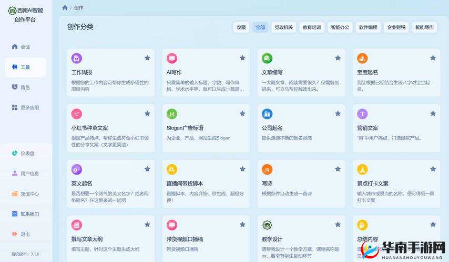Toggle the 公司起名 favorite star
Viewport: 449px width, 262px height.
click(338, 114)
